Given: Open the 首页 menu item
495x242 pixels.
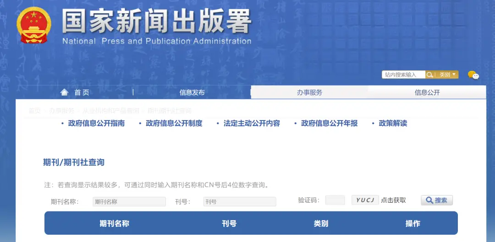Looking at the screenshot, I should (x=82, y=93).
